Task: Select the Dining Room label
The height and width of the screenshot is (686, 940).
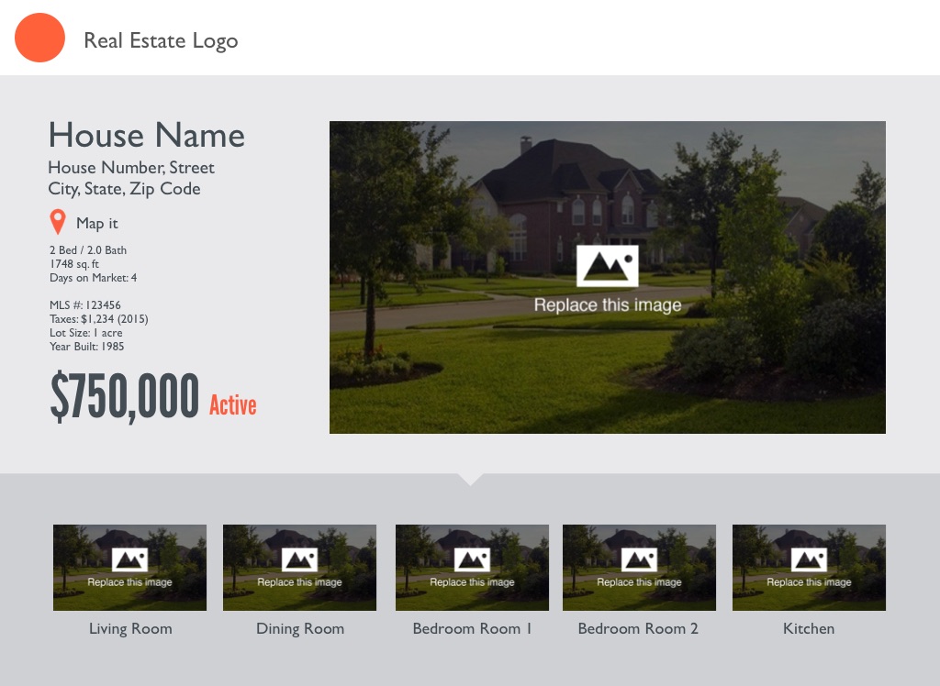Action: tap(300, 629)
